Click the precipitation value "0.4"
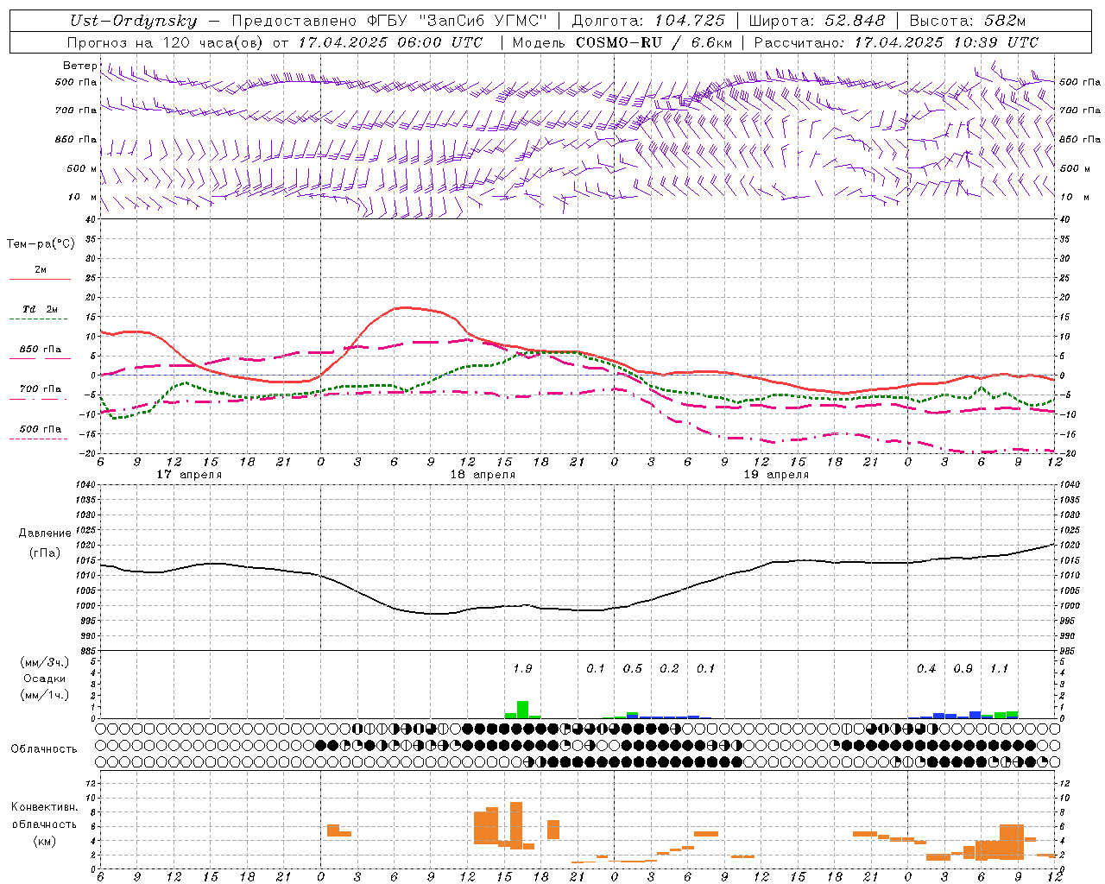 [x=926, y=668]
